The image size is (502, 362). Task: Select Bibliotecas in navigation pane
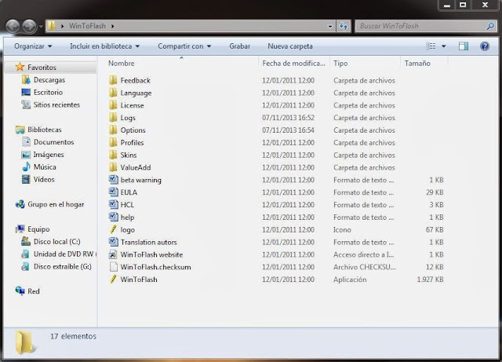[44, 130]
